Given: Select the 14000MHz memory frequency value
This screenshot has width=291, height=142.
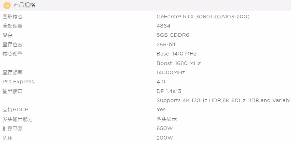Looking at the screenshot, I should [x=171, y=72].
